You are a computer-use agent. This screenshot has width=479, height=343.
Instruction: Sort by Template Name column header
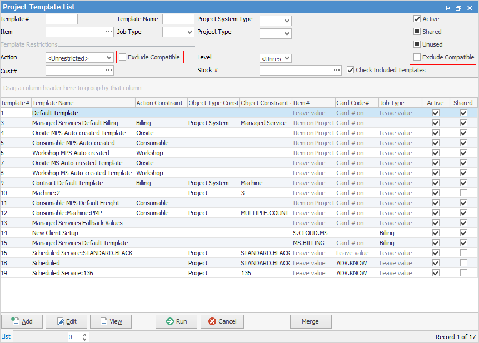(x=83, y=103)
